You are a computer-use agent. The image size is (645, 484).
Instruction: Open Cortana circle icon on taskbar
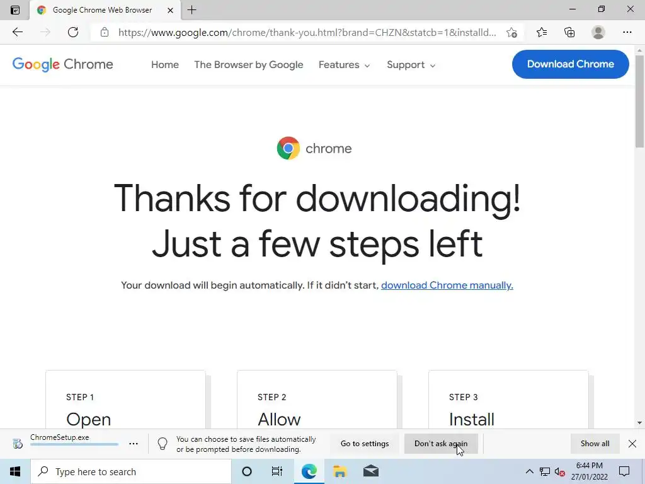247,471
